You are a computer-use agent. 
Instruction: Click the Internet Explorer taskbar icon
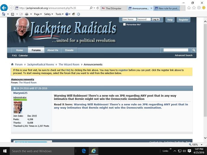point(93,151)
